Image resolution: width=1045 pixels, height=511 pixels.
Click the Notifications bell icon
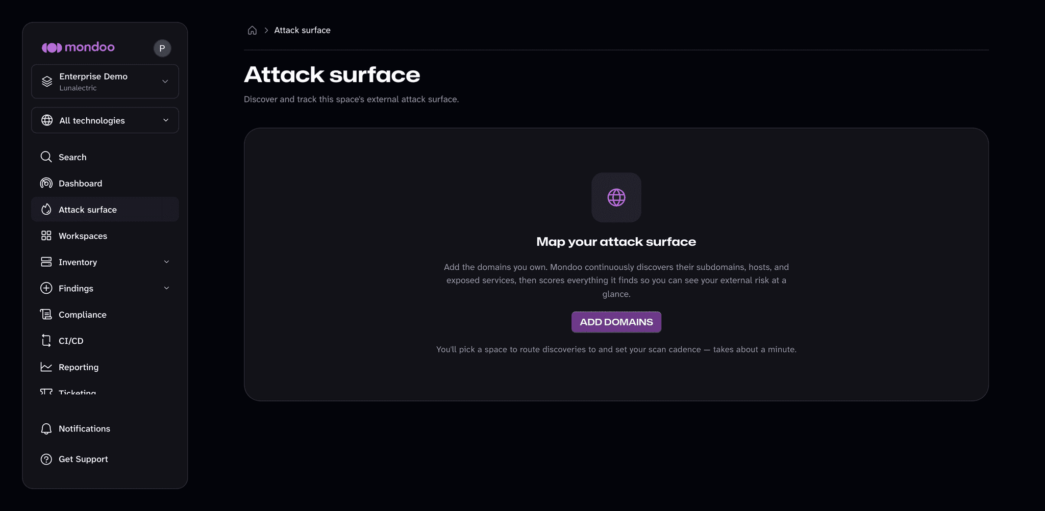46,429
